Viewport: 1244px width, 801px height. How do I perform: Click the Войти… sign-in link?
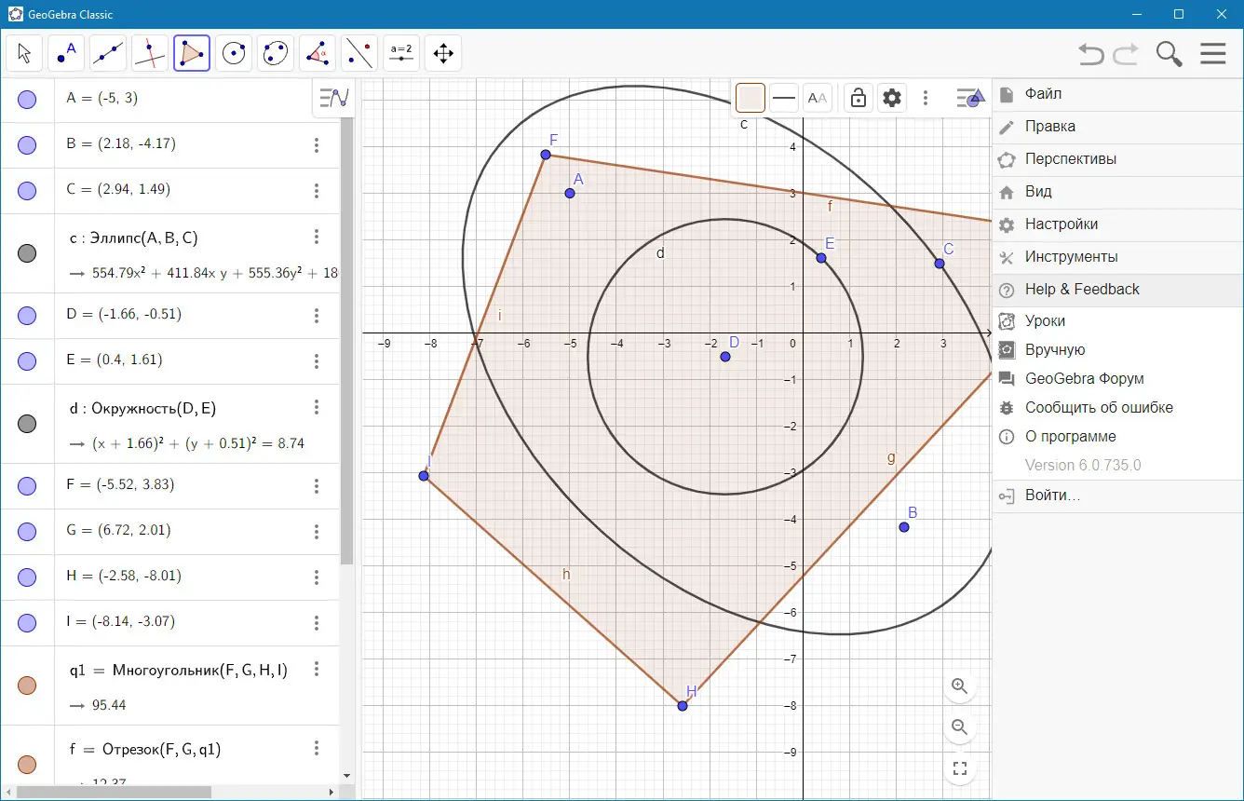click(1052, 496)
